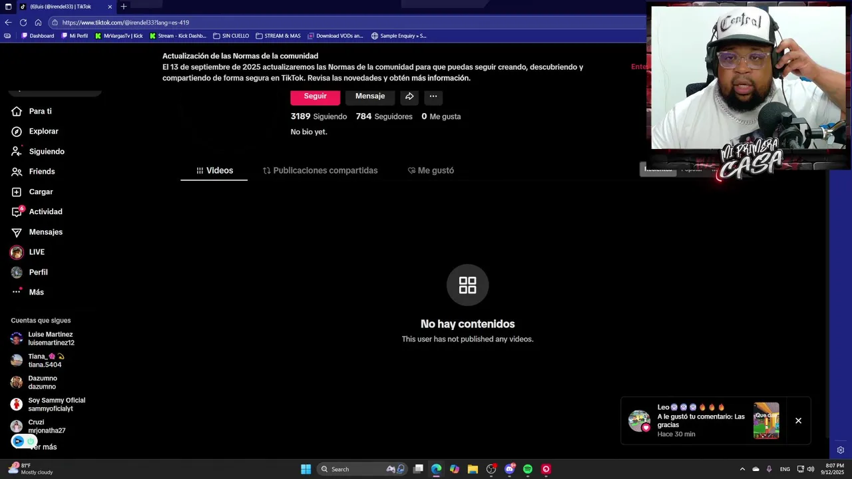Open the STREAM & MAS bookmarks folder
Viewport: 852px width, 479px height.
[278, 36]
